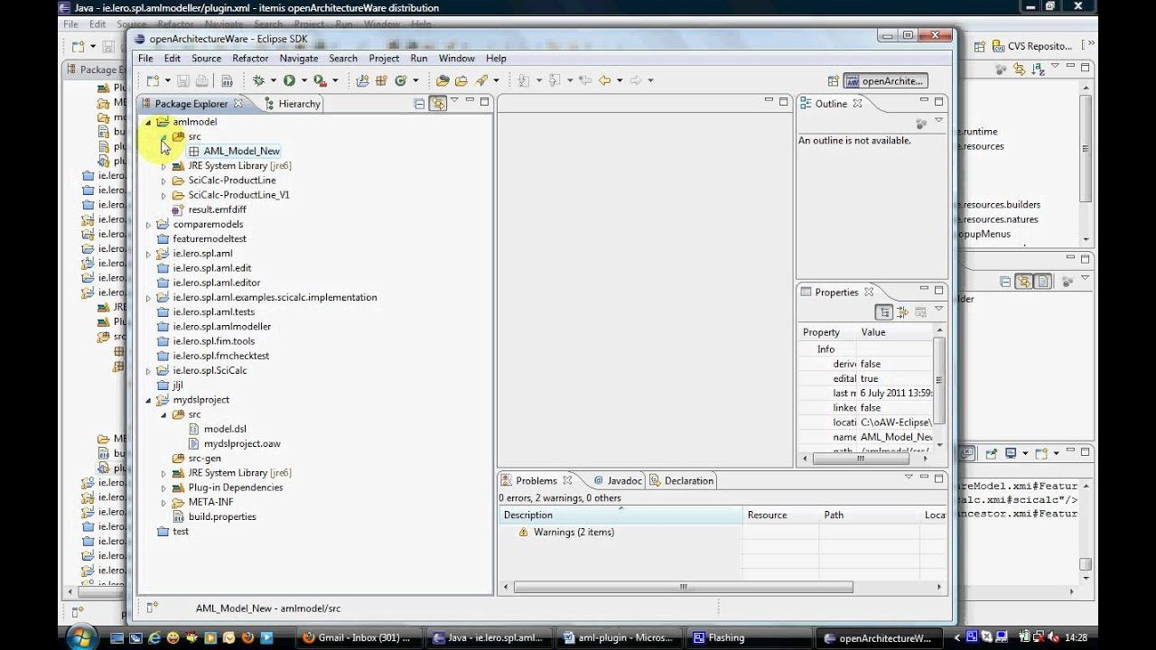This screenshot has height=650, width=1156.
Task: Click the focus-on-active-task icon in Outline
Action: pyautogui.click(x=920, y=123)
